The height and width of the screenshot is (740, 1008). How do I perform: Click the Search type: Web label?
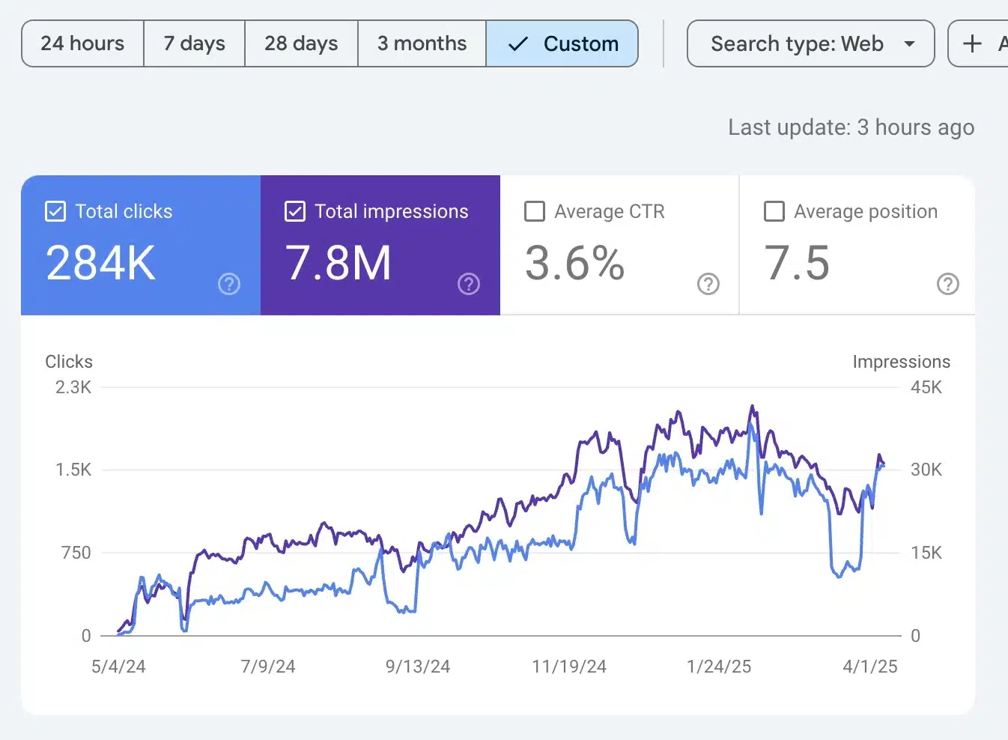click(x=797, y=43)
